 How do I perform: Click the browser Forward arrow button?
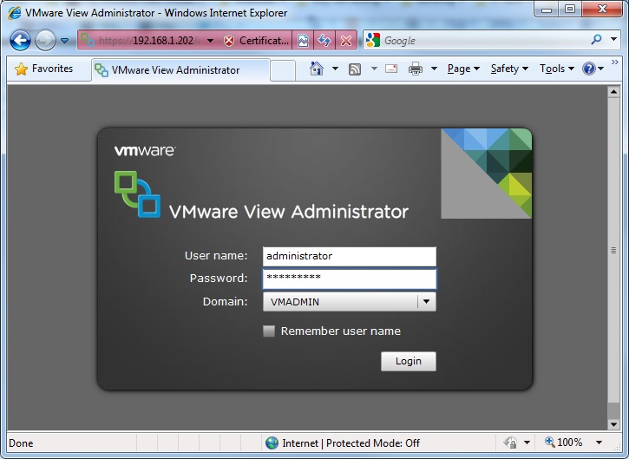(x=45, y=41)
